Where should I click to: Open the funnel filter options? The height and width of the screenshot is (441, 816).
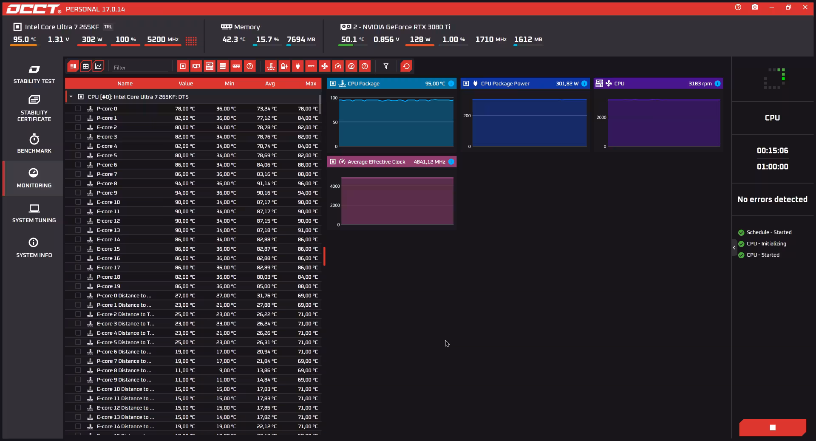(386, 66)
